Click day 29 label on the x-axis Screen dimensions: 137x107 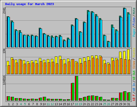pos(120,104)
